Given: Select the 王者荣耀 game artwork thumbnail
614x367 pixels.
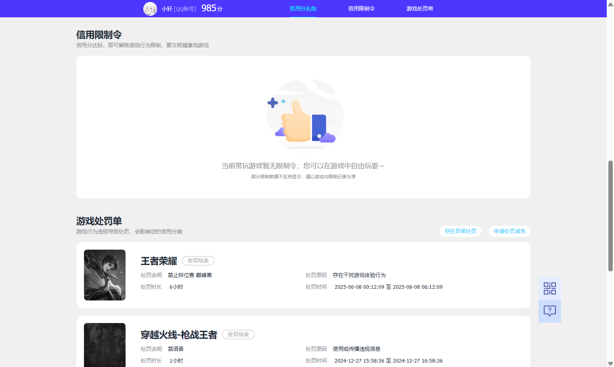Looking at the screenshot, I should pos(105,275).
